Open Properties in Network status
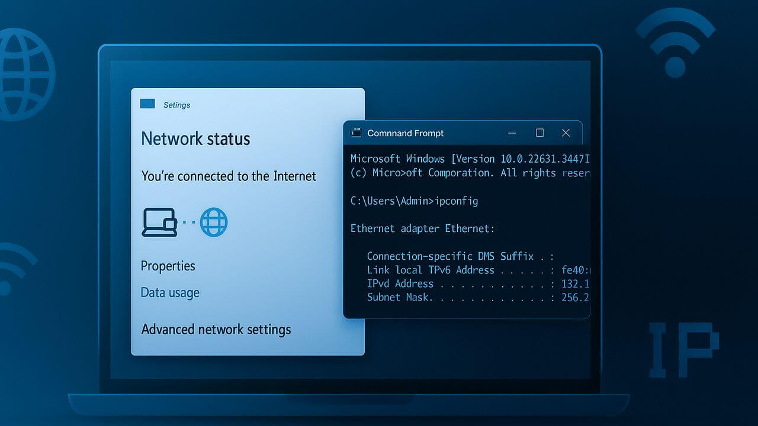758x426 pixels. coord(168,266)
